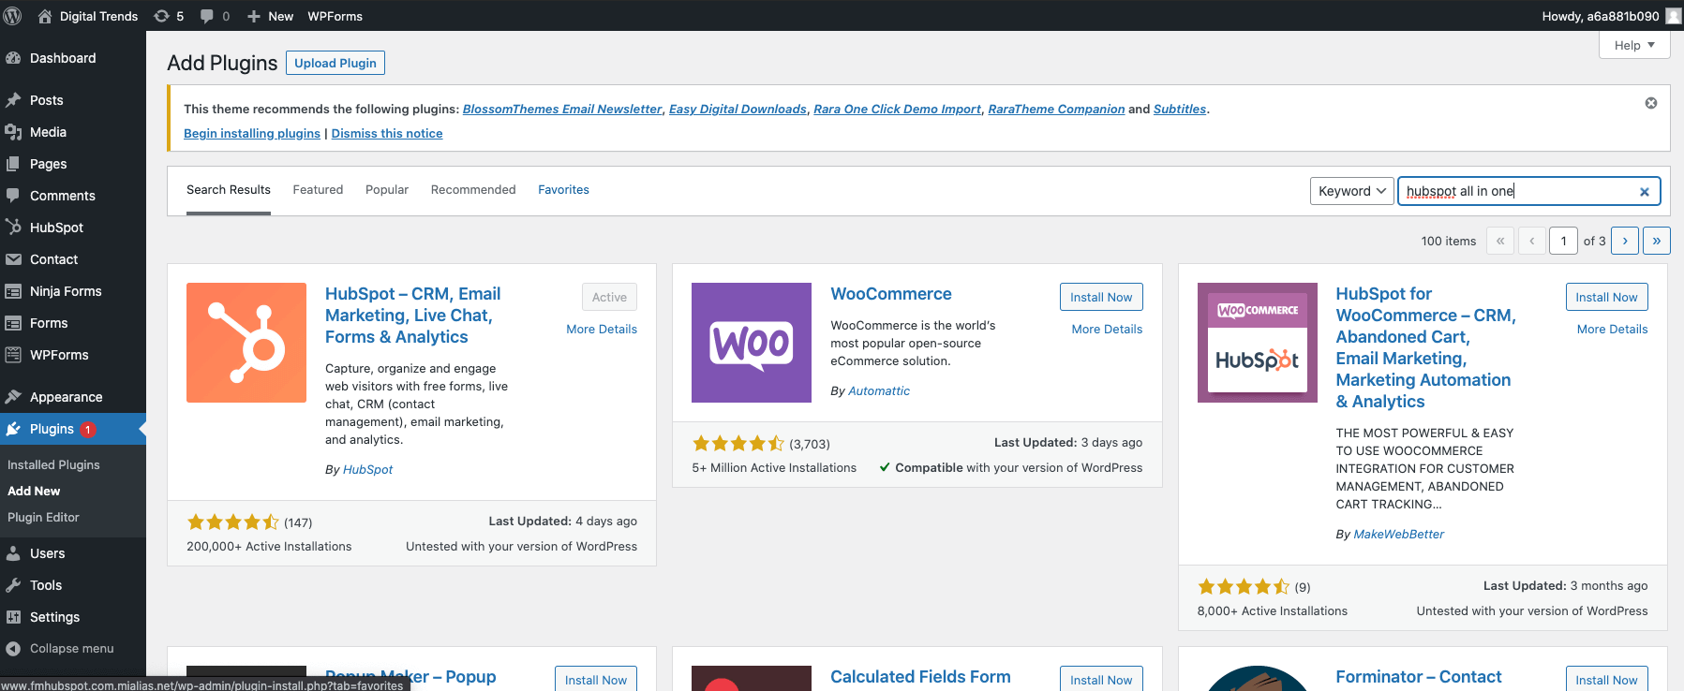
Task: Open Installed Plugins submenu item
Action: [x=53, y=464]
